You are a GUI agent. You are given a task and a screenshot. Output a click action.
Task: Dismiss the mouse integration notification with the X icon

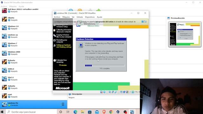pos(142,22)
